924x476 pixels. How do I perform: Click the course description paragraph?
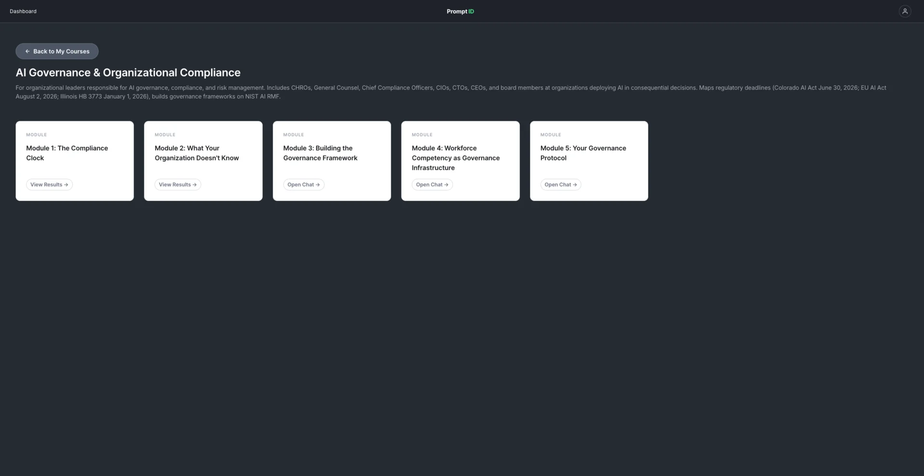451,92
